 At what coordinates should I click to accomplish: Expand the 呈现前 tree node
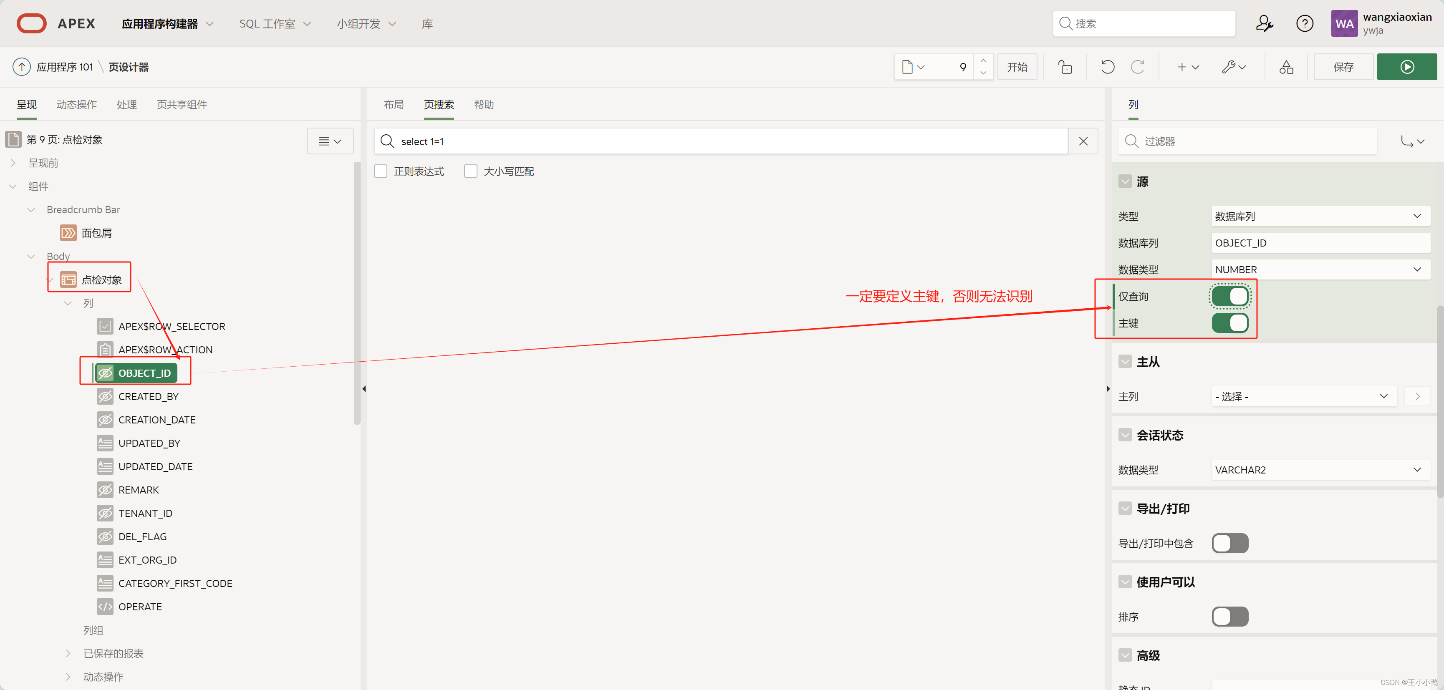pyautogui.click(x=13, y=163)
